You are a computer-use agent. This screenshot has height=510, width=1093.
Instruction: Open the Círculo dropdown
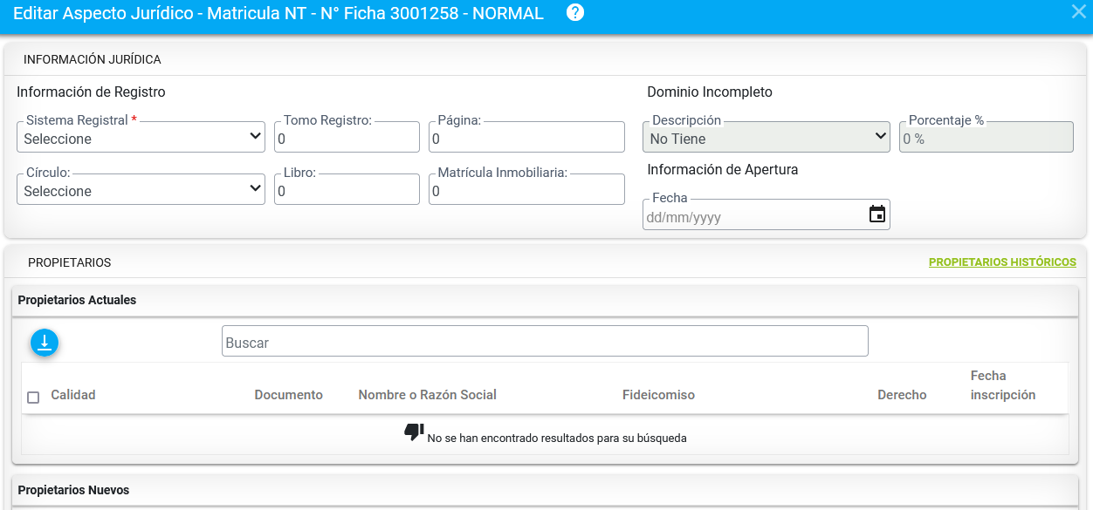point(141,190)
